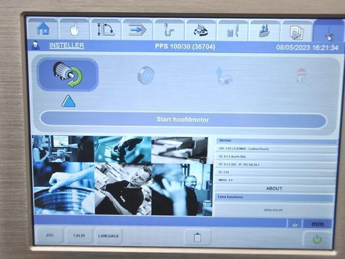
Task: Select the greyed hydraulic filter step icon
Action: [146, 75]
